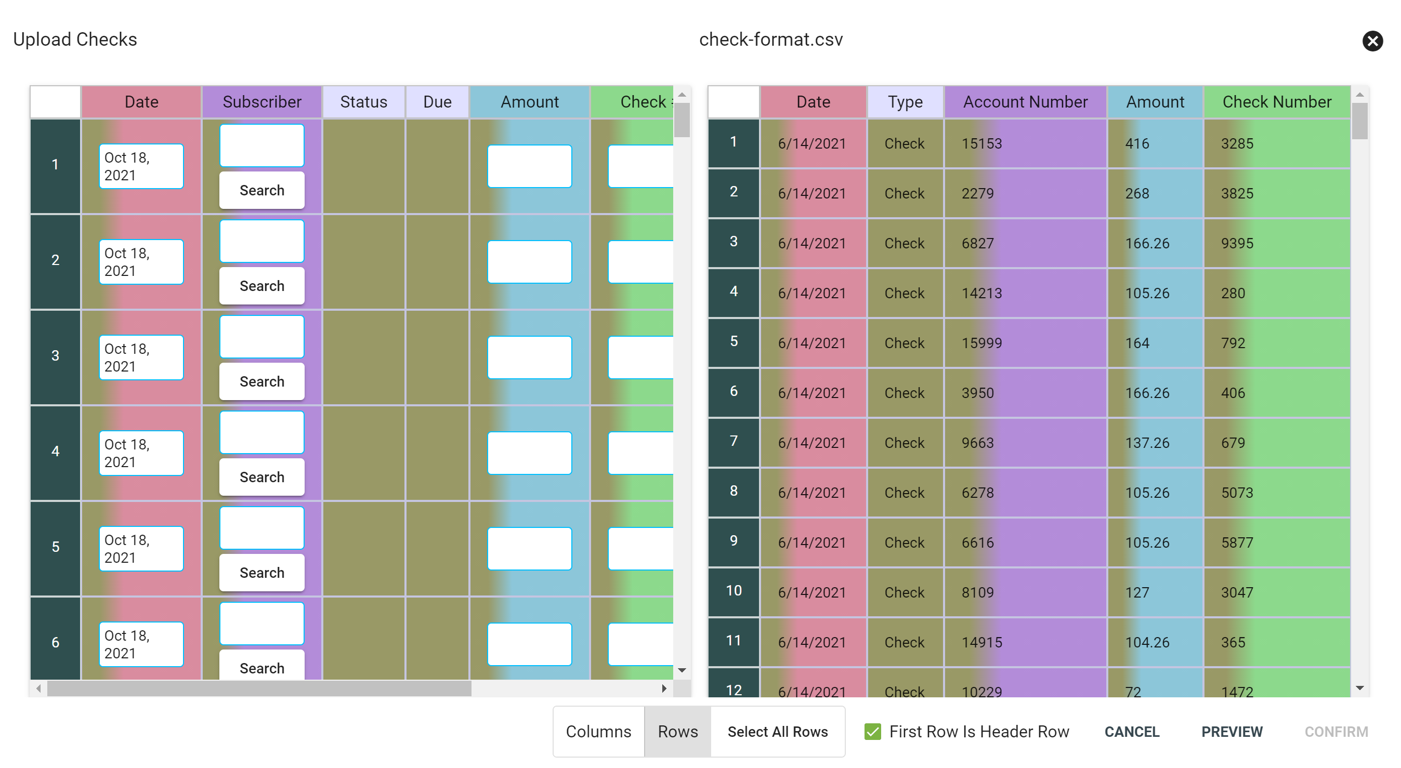Click Search button in left row 4

pos(261,477)
